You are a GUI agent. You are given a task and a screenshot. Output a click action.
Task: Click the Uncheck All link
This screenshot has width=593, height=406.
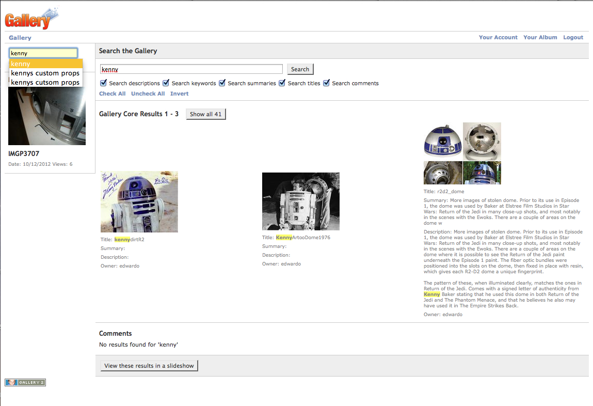(148, 94)
